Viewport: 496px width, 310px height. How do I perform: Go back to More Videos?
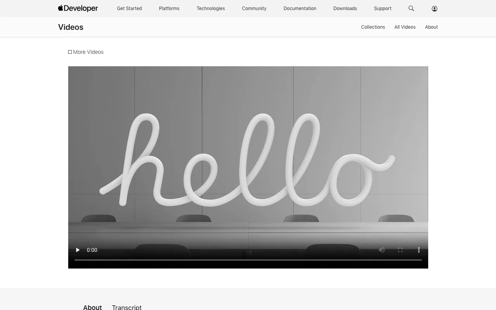coord(86,52)
